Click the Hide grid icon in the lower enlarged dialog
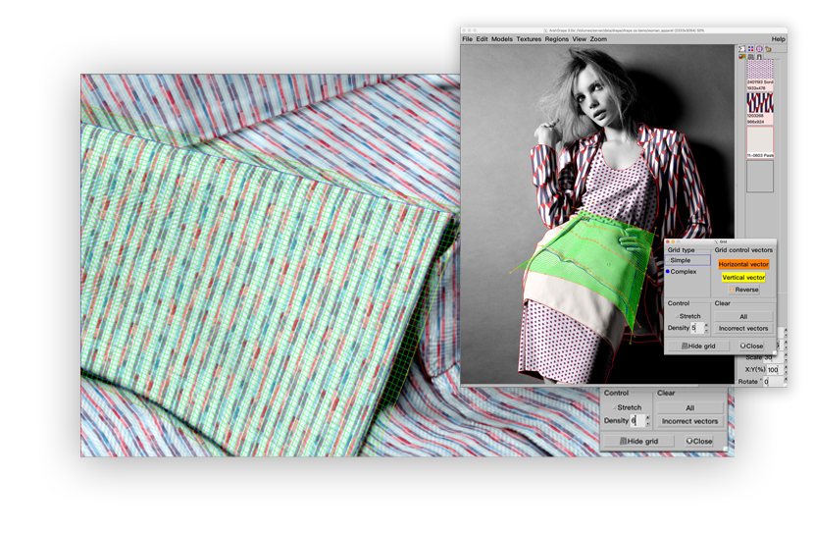814x533 pixels. (623, 441)
